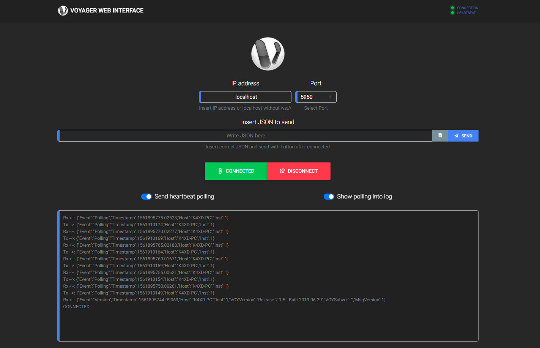Click the IP address label
The image size is (540, 348).
click(246, 83)
